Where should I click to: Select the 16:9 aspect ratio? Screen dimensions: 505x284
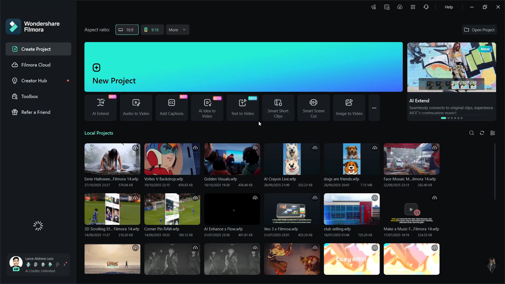pyautogui.click(x=127, y=30)
